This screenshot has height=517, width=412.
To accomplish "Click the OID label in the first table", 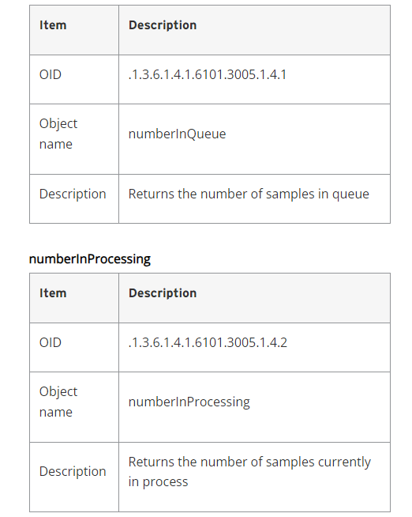I will tap(51, 74).
